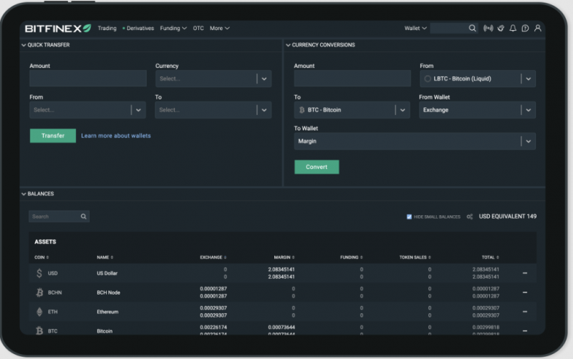
Task: Expand the From Wallet Exchange dropdown
Action: 528,110
